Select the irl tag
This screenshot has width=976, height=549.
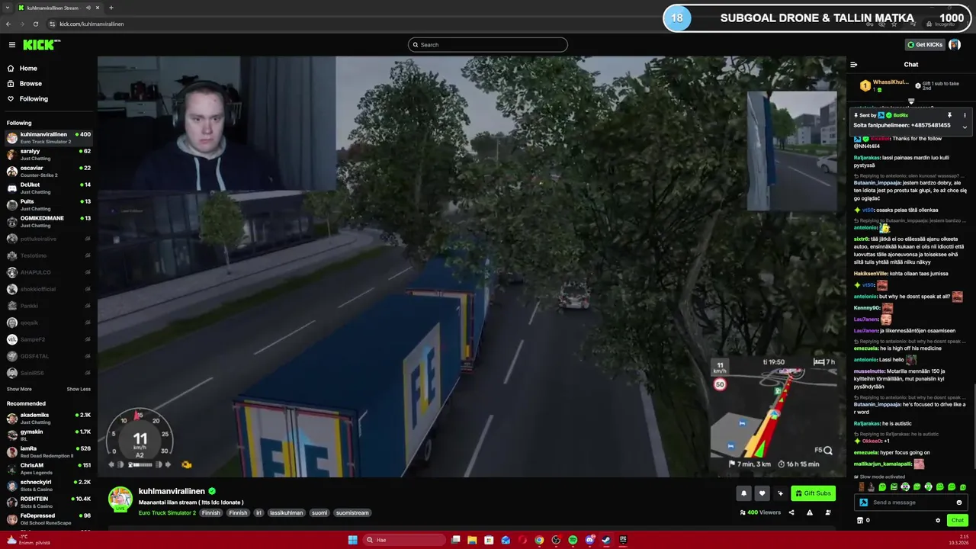[258, 512]
